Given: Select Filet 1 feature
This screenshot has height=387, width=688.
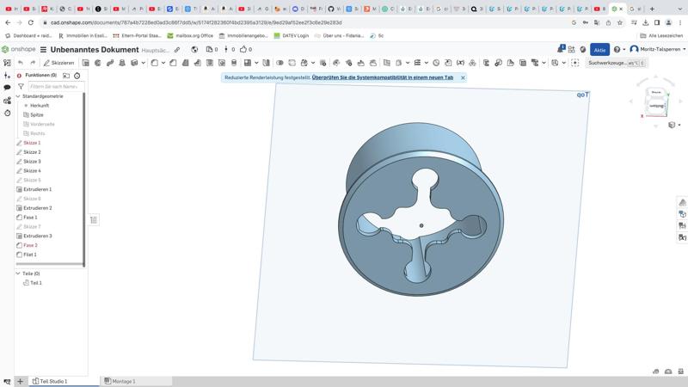Looking at the screenshot, I should [x=30, y=255].
